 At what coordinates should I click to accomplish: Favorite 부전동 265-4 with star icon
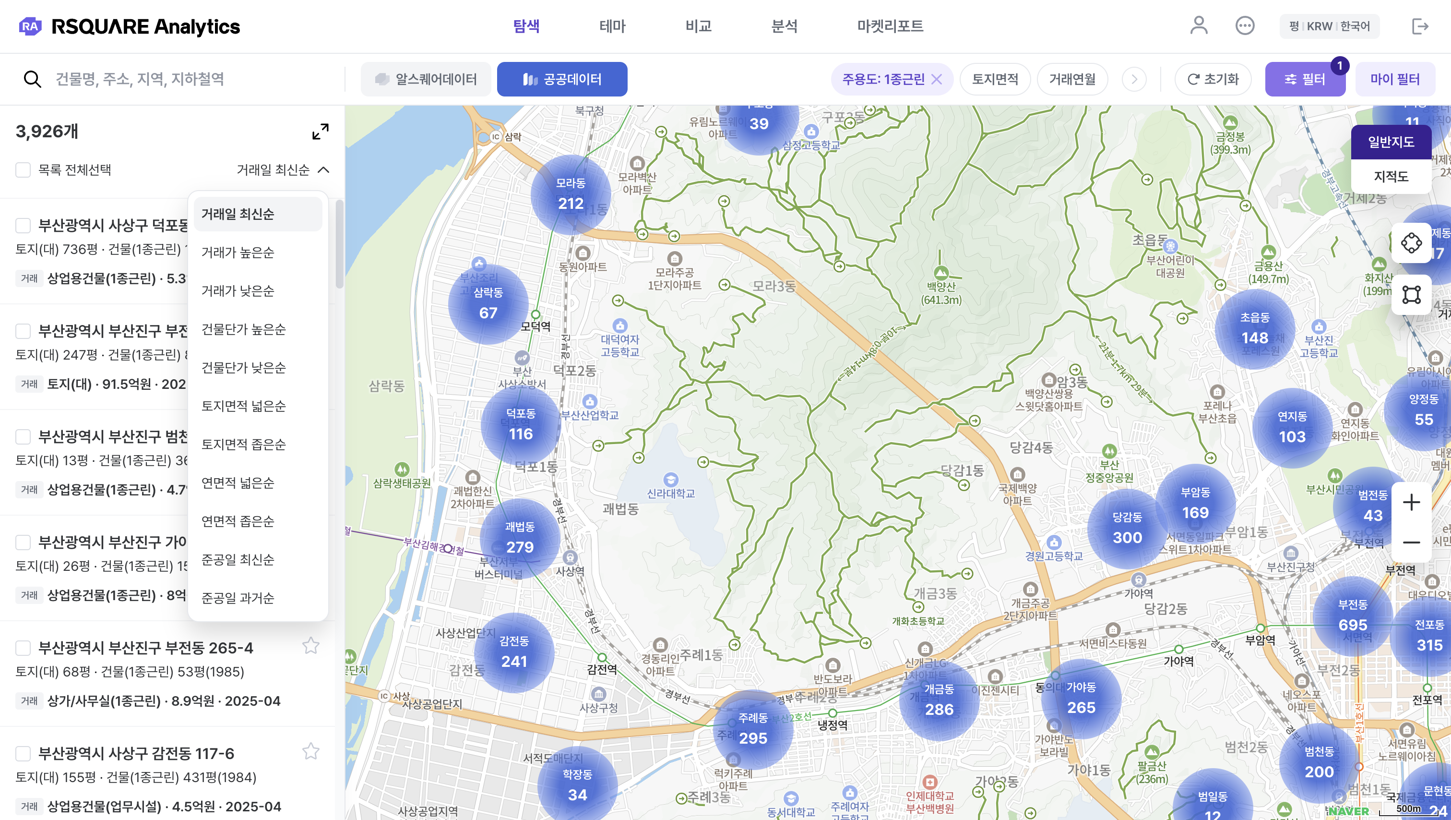click(311, 646)
